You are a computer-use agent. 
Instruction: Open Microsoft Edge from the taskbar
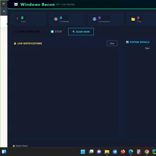131,152
